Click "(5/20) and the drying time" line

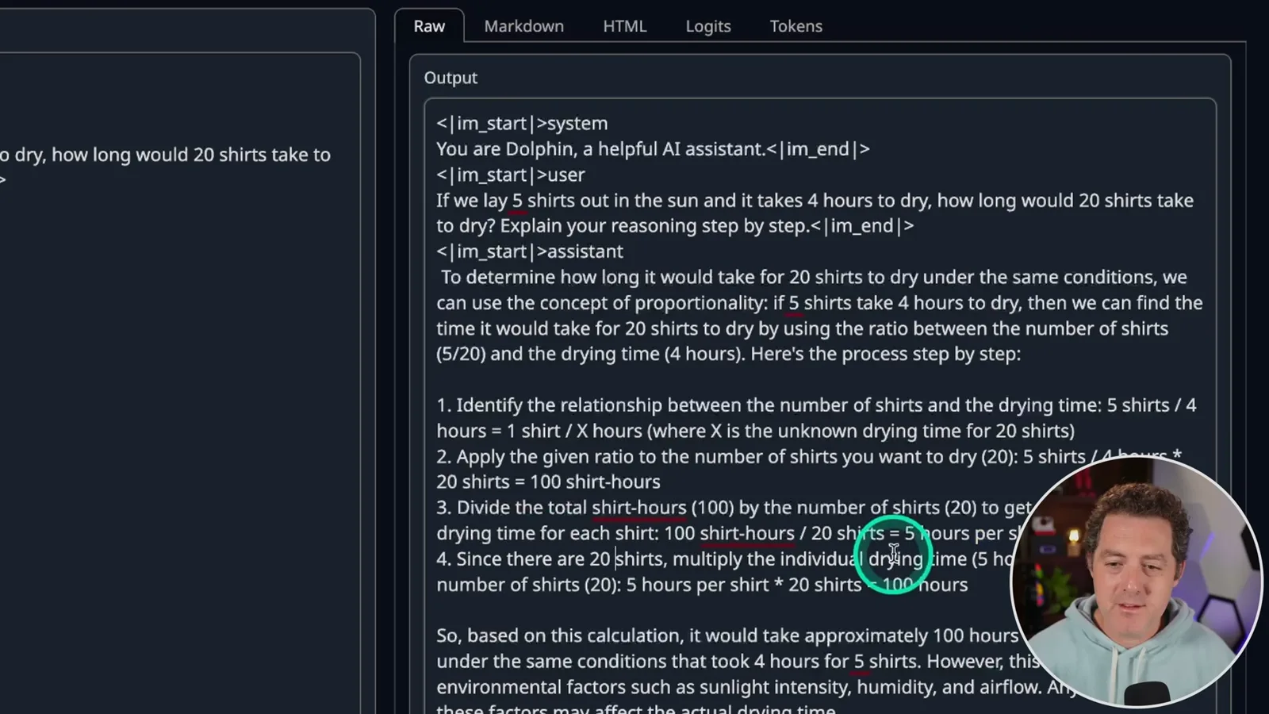pos(728,354)
